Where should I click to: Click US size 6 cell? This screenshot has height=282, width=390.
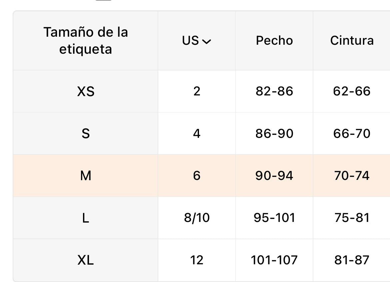[197, 176]
